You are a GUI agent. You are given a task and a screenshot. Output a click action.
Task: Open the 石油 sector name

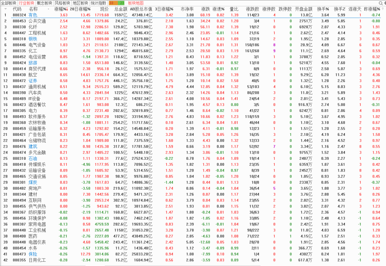coord(33,158)
